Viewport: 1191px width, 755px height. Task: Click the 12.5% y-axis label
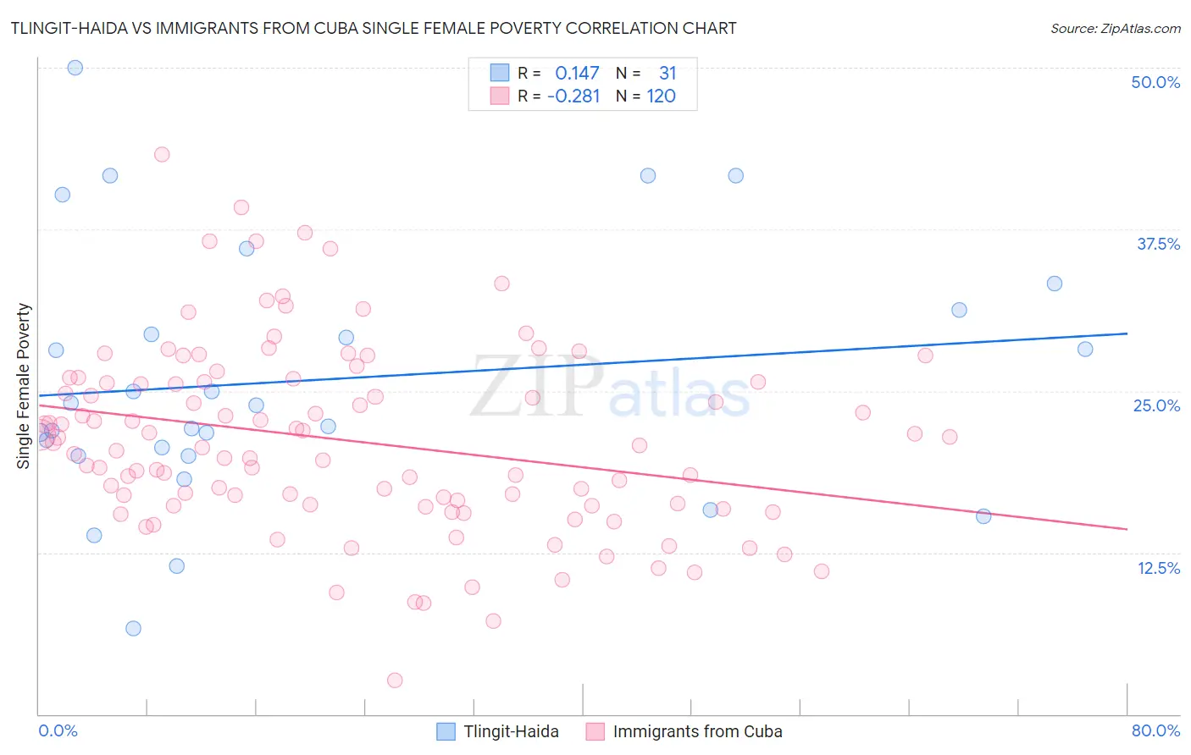(1158, 568)
